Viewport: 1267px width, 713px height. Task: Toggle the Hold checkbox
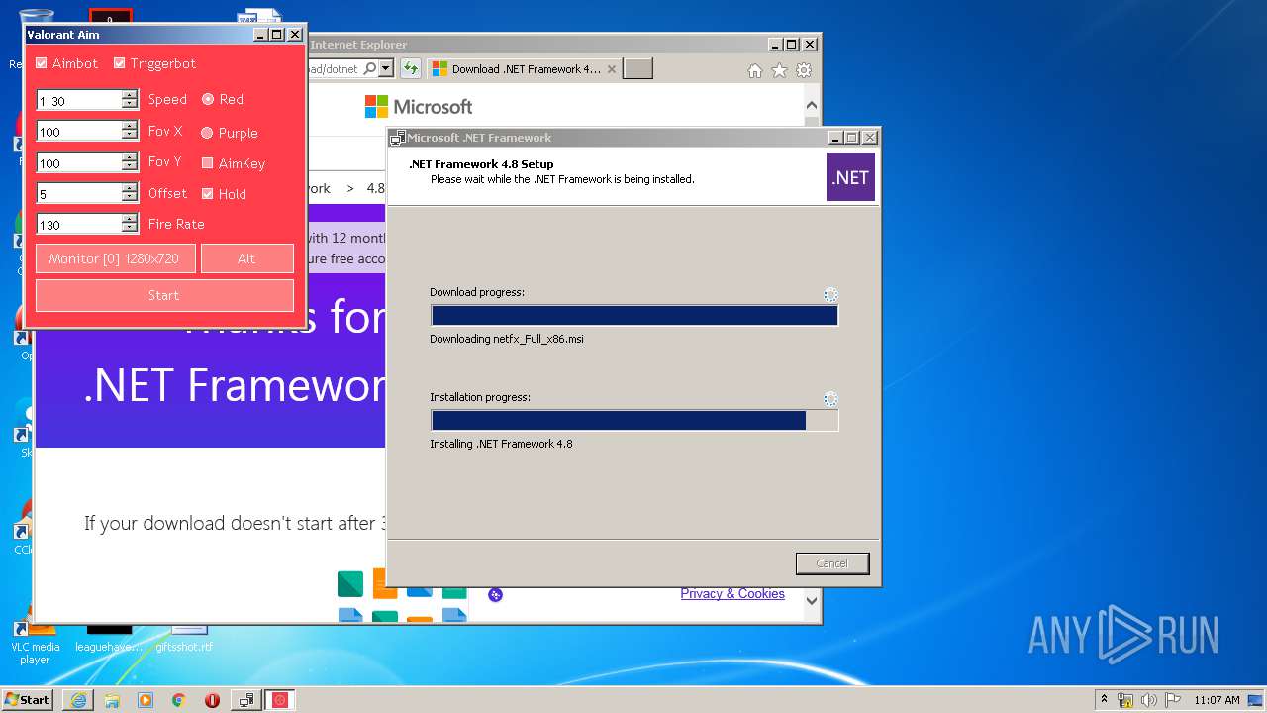pos(208,194)
